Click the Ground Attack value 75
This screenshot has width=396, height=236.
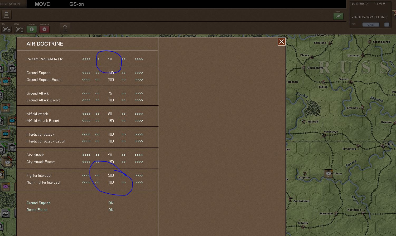(x=110, y=93)
